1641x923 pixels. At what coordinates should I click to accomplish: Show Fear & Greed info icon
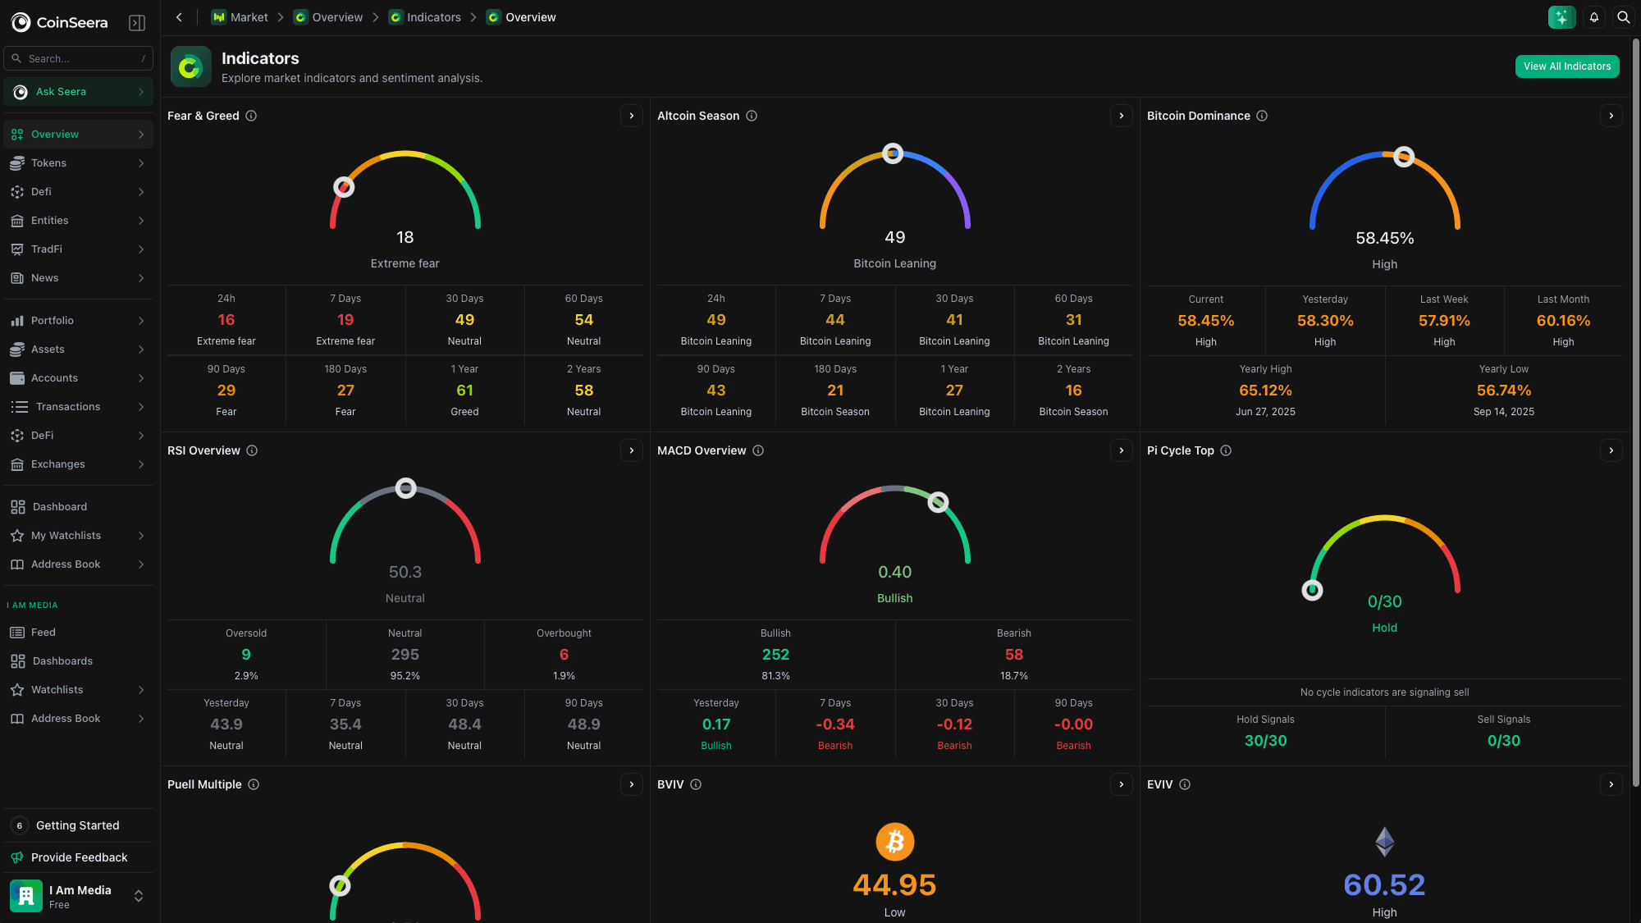point(251,116)
